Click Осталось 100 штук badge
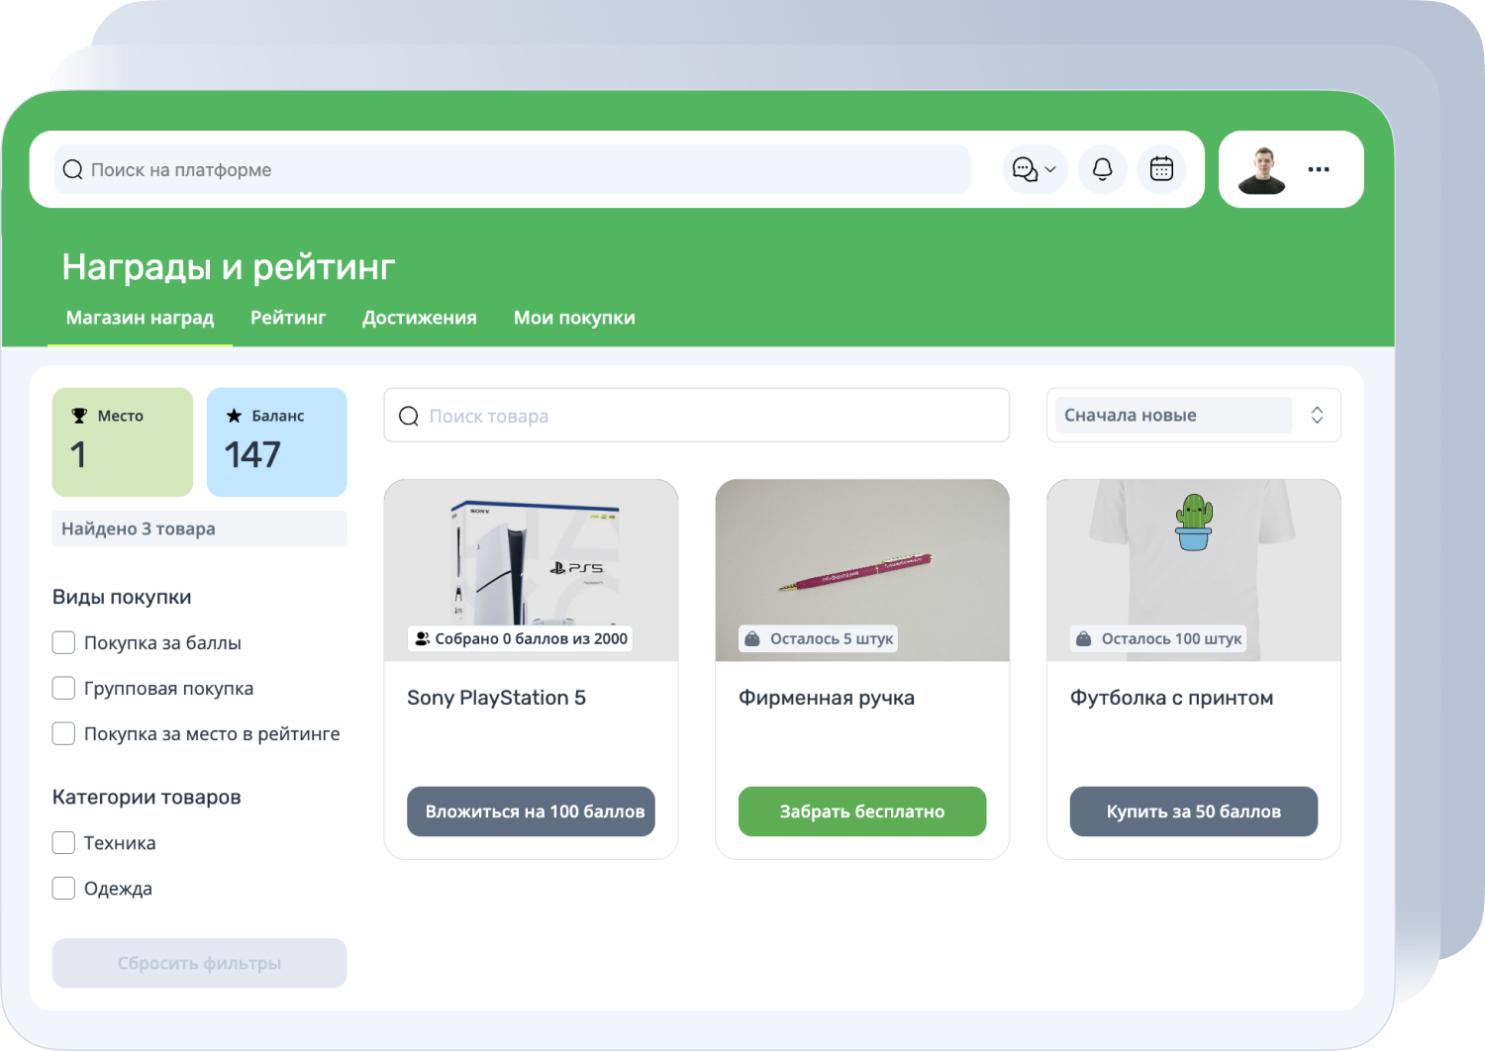 point(1158,638)
